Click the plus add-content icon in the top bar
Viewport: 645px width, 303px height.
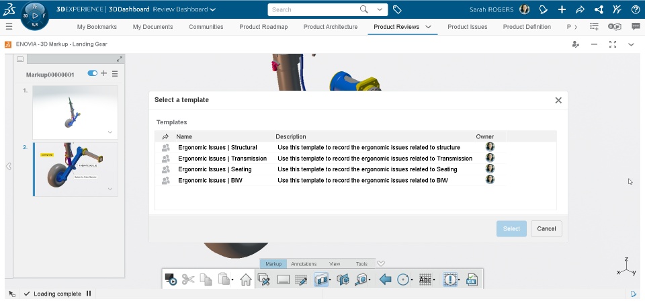pyautogui.click(x=562, y=9)
